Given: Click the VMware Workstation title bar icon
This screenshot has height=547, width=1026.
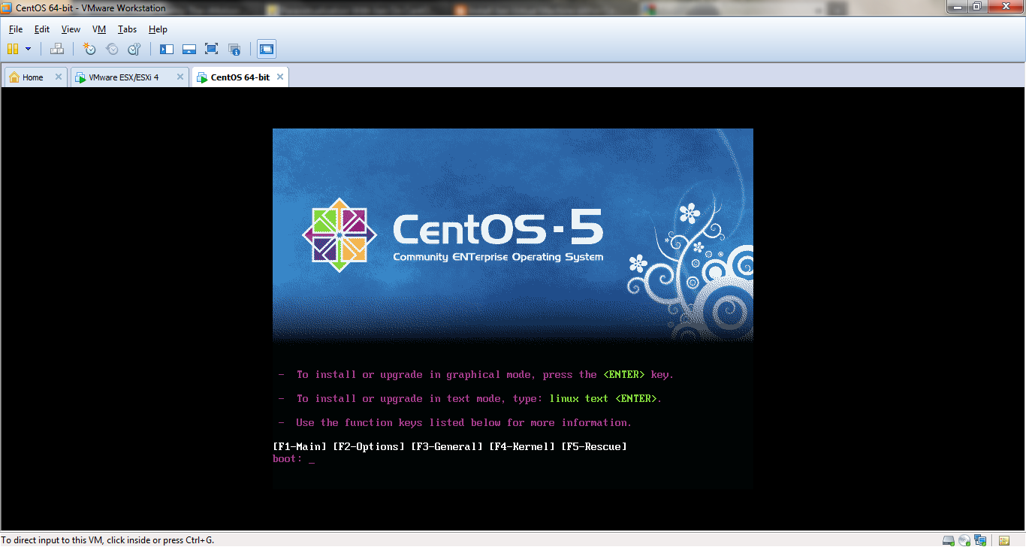Looking at the screenshot, I should 7,8.
